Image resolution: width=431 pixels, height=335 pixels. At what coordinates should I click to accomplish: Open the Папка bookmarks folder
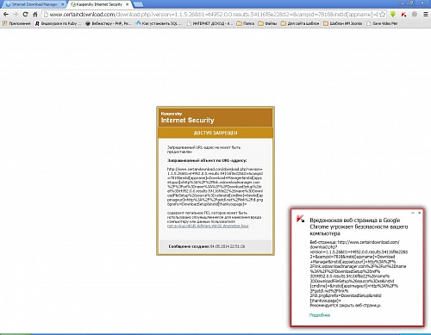246,23
